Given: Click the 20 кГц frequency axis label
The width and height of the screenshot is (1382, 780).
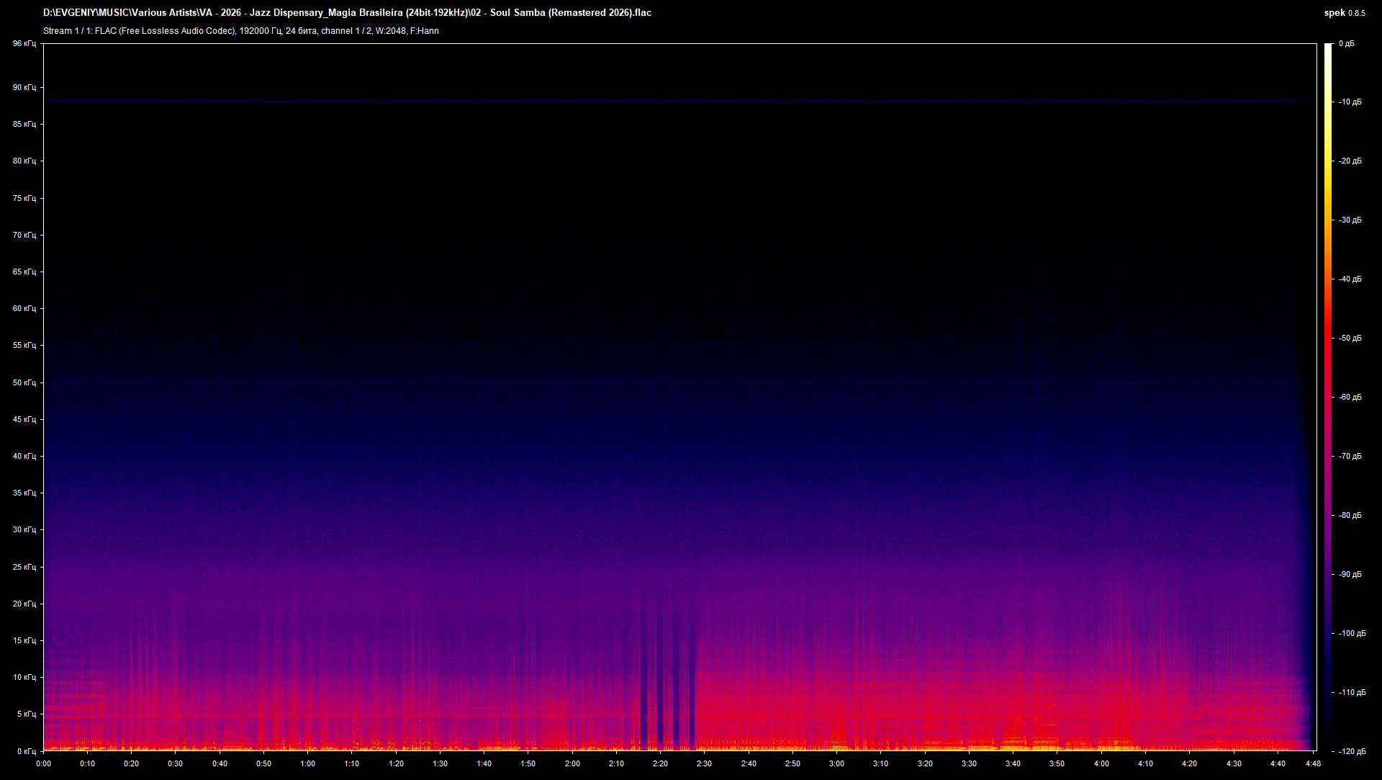Looking at the screenshot, I should coord(24,604).
